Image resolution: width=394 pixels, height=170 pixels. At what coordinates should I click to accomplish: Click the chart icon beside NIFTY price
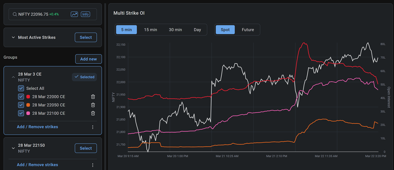(x=74, y=14)
